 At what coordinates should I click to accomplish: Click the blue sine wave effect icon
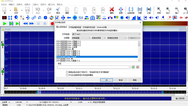pos(34,18)
